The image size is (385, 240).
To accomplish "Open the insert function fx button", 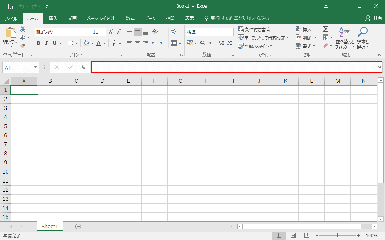I will 83,67.
